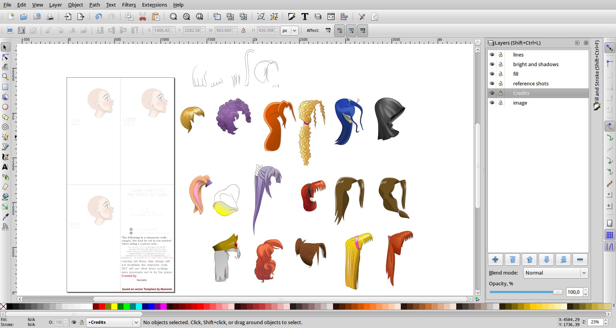Open the Extensions menu
Screen dimensions: 616x328
[x=154, y=5]
